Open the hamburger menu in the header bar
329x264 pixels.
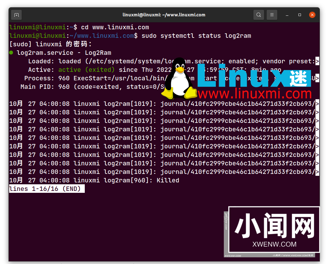tap(272, 14)
